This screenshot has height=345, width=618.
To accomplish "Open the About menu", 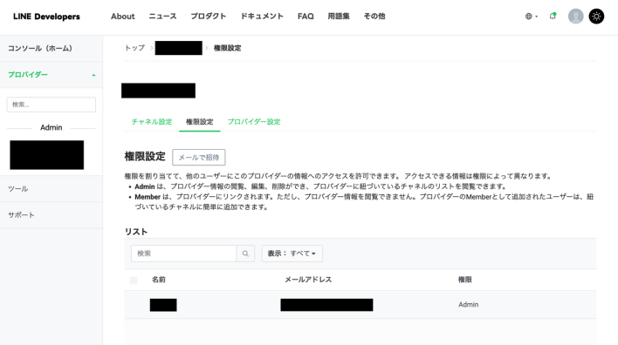I will click(x=122, y=17).
